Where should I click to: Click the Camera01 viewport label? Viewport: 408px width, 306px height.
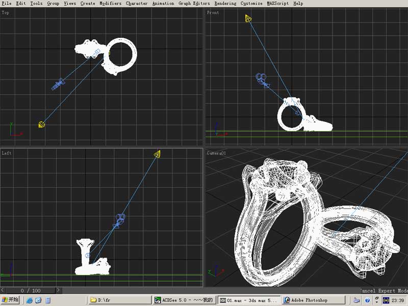coord(216,153)
